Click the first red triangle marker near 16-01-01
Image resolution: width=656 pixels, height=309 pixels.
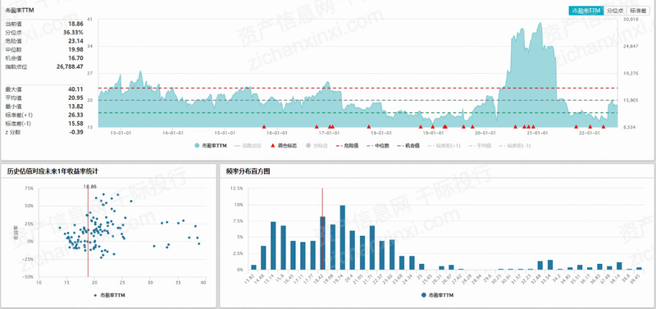(x=264, y=126)
